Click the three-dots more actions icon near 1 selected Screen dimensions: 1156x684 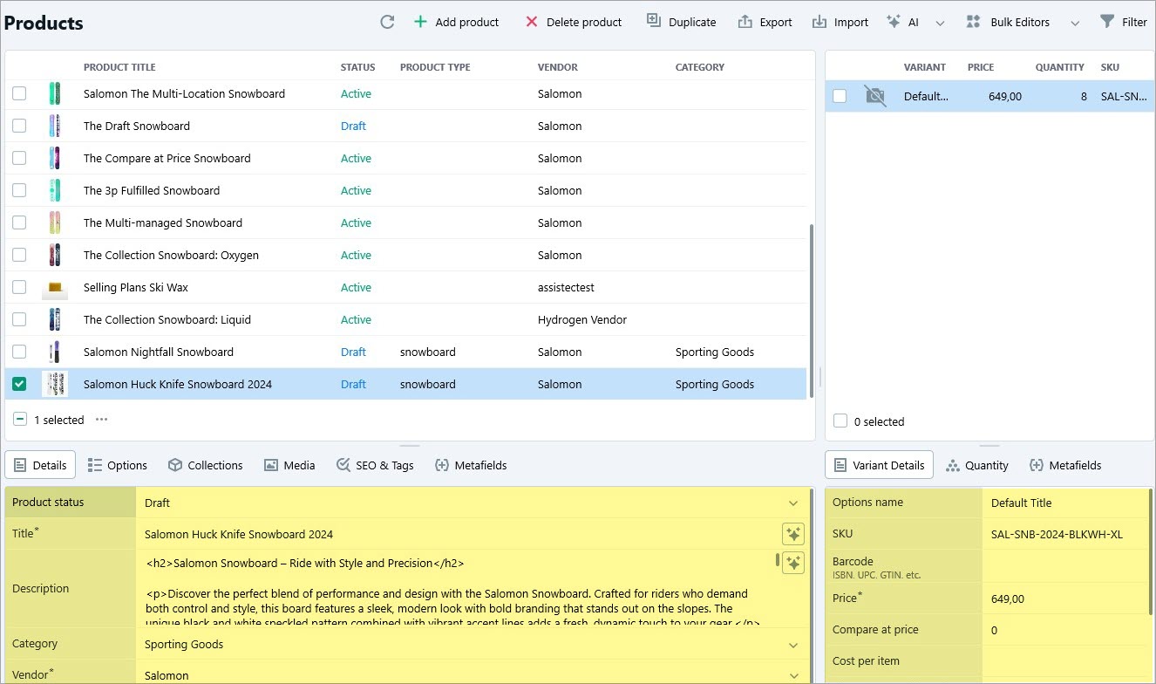click(x=102, y=420)
